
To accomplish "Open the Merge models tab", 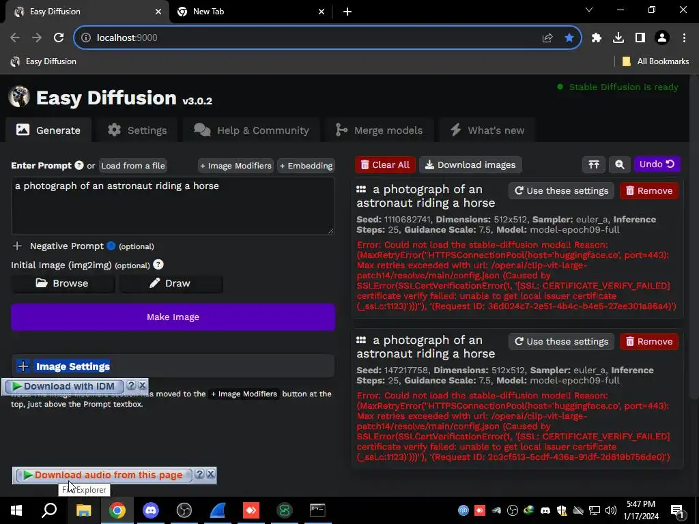I will (379, 130).
